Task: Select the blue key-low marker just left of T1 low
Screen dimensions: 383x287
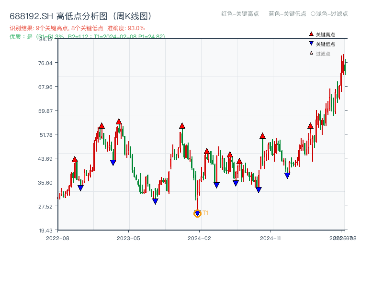Action: click(155, 201)
